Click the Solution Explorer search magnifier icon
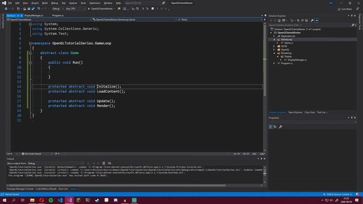 [353, 25]
